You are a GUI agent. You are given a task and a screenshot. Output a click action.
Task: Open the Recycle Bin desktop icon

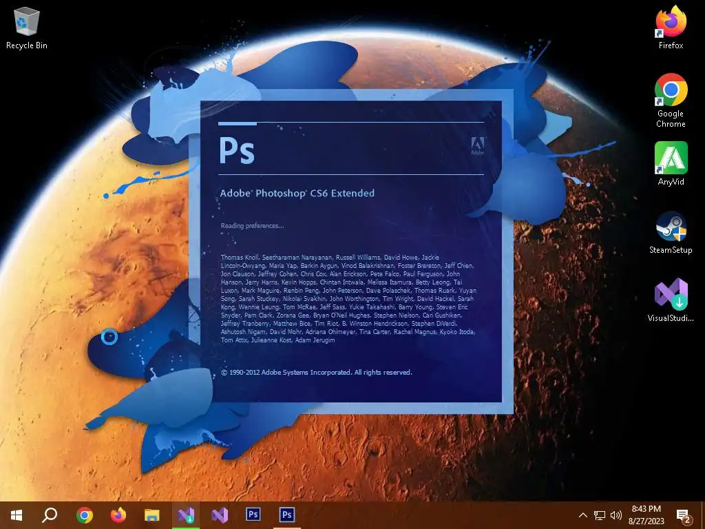27,28
